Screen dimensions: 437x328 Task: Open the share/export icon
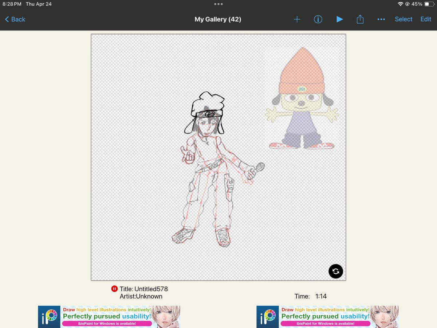[360, 19]
